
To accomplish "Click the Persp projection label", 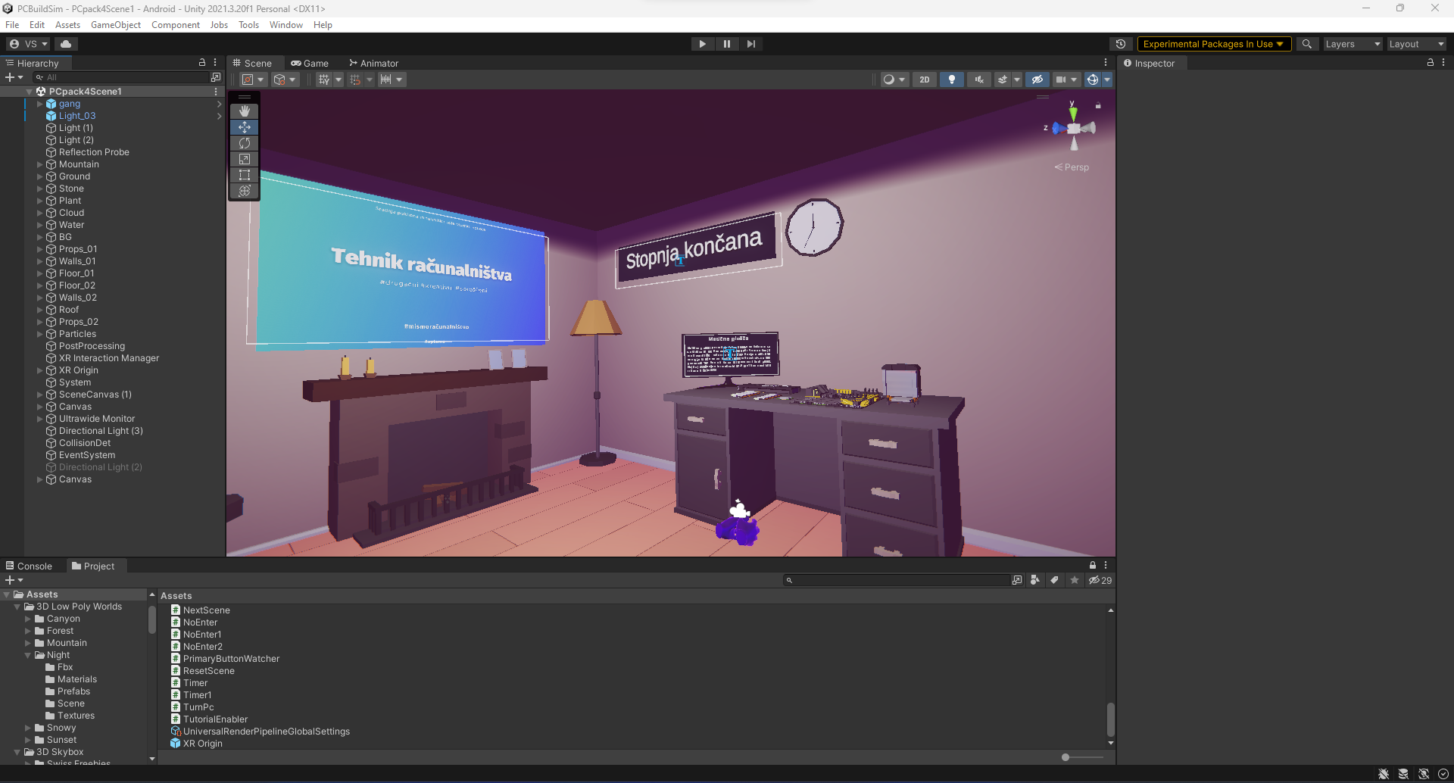I will [x=1075, y=167].
